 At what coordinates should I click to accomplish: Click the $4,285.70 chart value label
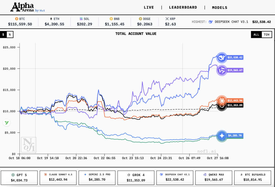click(235, 136)
